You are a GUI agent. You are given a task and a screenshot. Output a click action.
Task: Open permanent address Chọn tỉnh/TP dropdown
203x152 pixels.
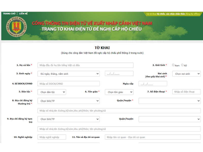[x=69, y=101]
